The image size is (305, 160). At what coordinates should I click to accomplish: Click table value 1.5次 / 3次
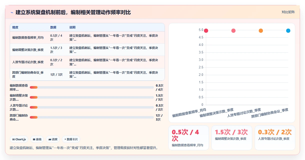(x=56, y=50)
